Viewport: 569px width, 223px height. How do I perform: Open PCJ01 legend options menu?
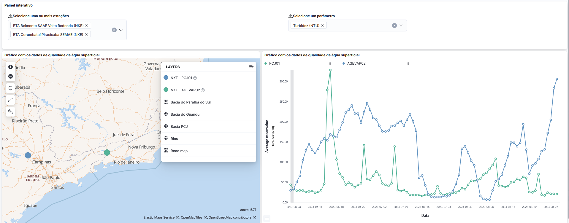click(x=330, y=63)
